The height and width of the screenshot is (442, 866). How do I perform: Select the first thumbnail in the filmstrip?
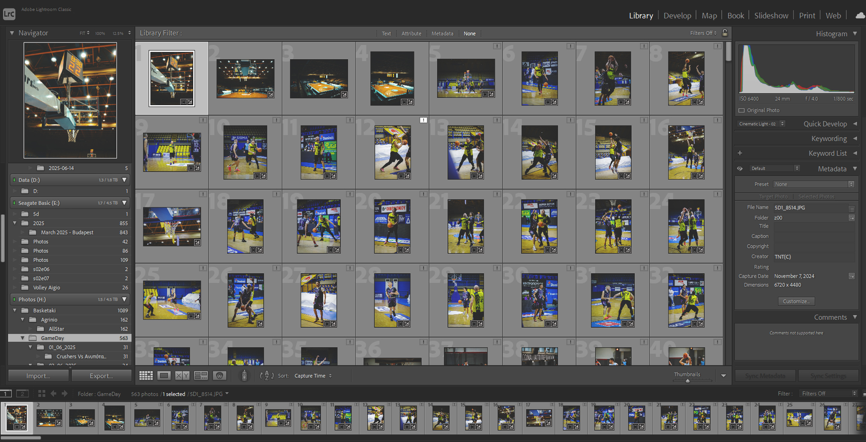(17, 418)
